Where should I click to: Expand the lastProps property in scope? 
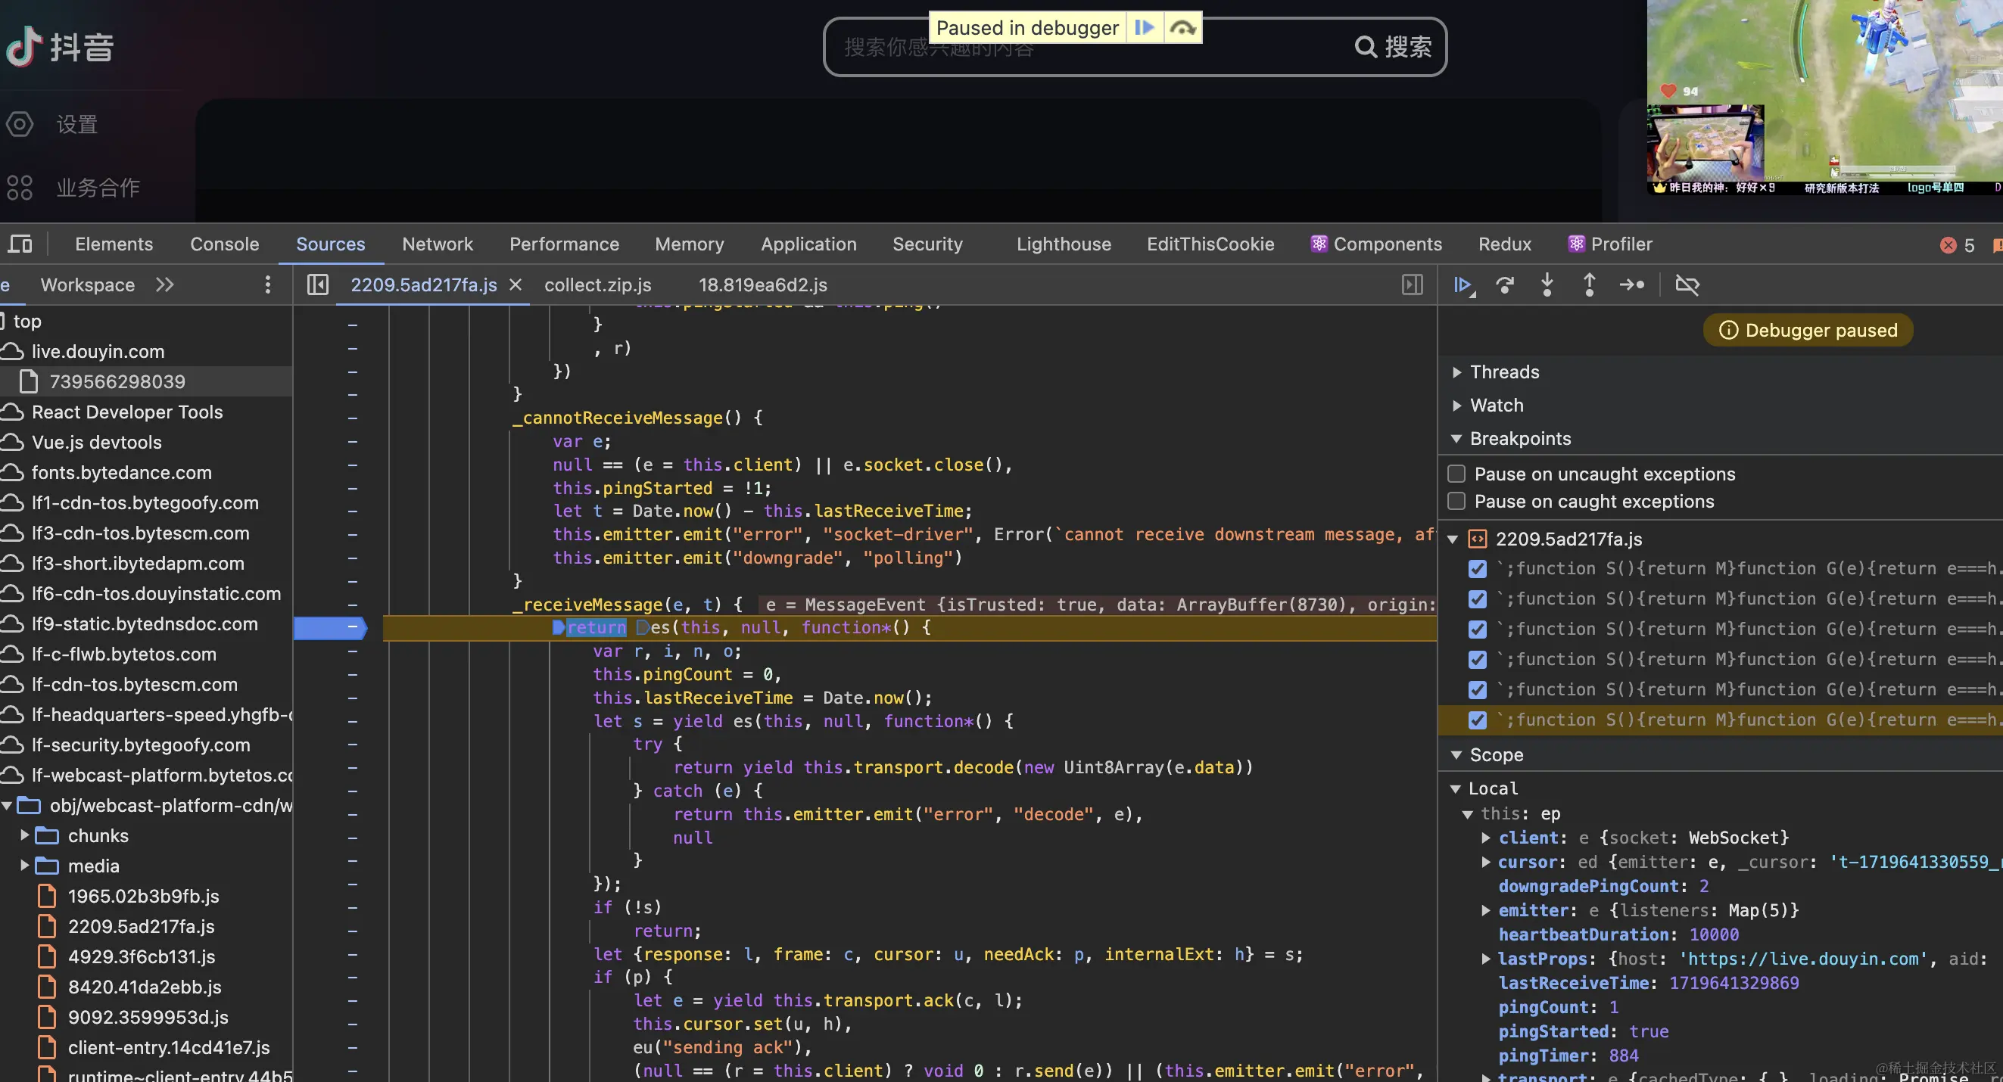[1486, 959]
